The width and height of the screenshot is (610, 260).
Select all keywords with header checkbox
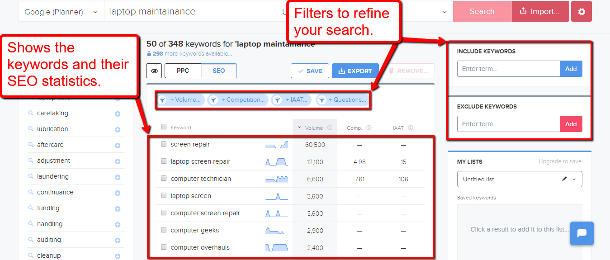tap(164, 127)
